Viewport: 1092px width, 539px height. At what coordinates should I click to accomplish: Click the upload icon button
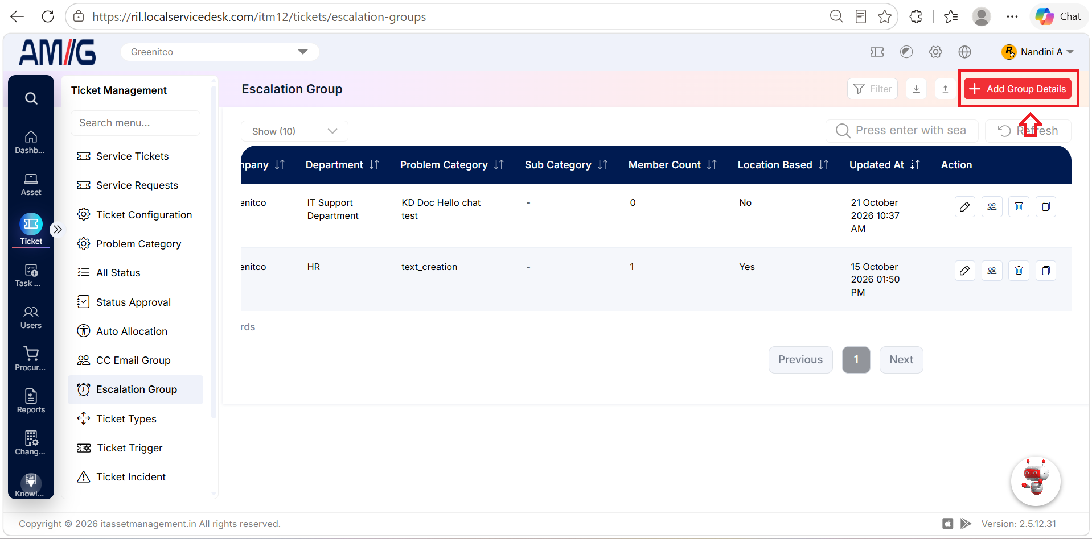(x=945, y=89)
